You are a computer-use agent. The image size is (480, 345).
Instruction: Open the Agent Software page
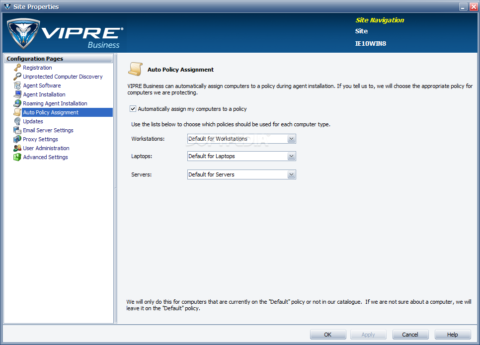tap(42, 86)
